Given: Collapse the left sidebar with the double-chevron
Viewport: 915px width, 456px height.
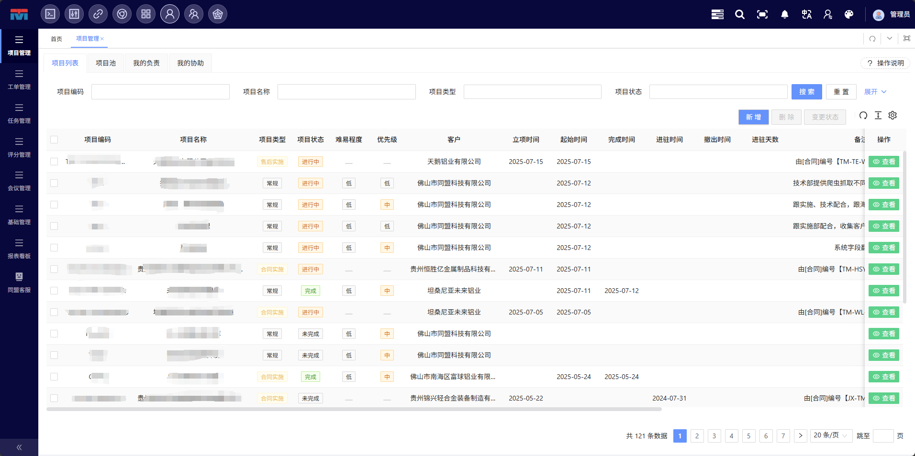Looking at the screenshot, I should click(19, 447).
